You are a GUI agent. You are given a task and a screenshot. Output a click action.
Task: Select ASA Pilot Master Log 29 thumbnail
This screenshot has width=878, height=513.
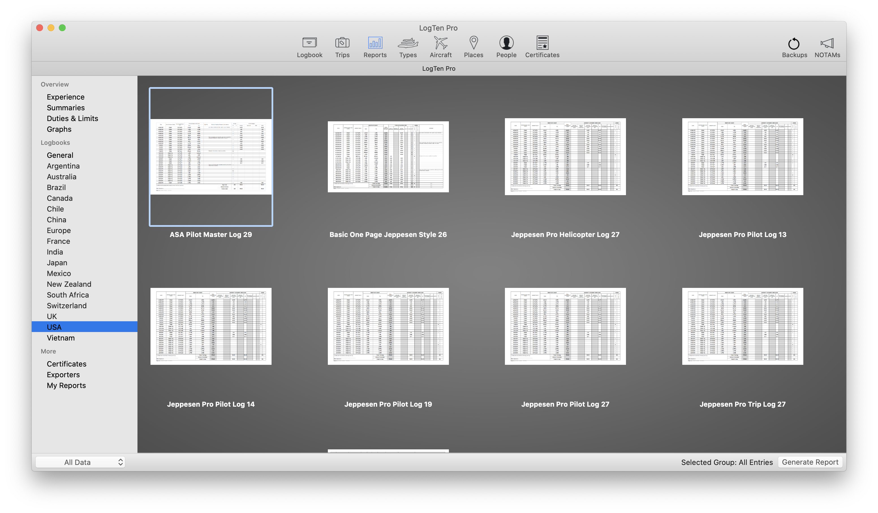click(211, 157)
